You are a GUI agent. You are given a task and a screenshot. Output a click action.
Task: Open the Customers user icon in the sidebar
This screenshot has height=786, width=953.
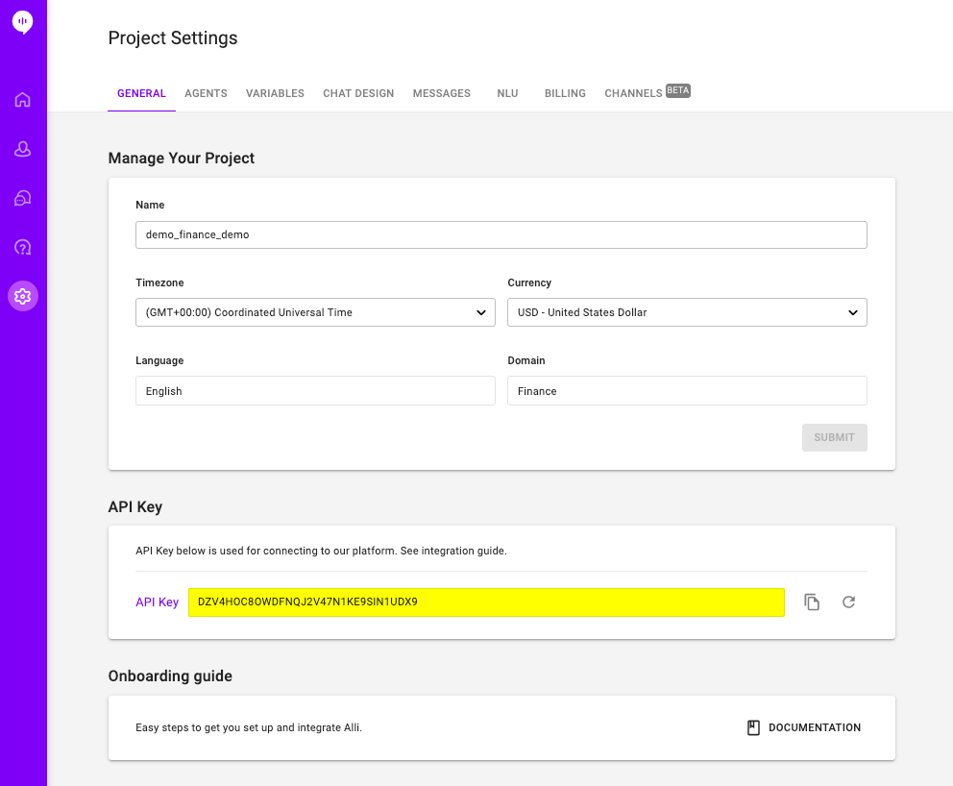coord(22,149)
